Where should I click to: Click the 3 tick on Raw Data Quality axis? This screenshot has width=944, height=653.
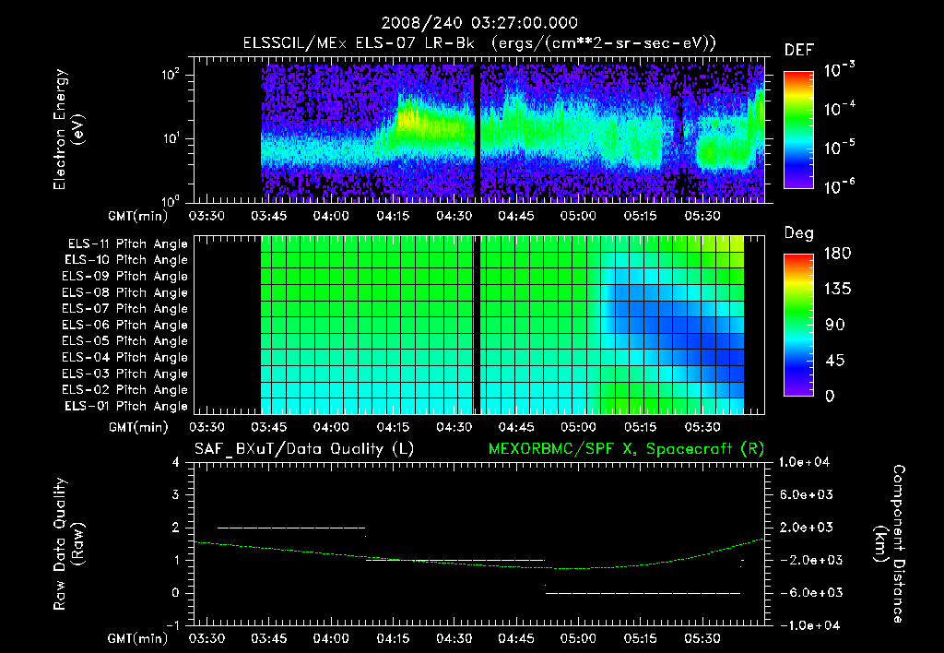[x=176, y=495]
